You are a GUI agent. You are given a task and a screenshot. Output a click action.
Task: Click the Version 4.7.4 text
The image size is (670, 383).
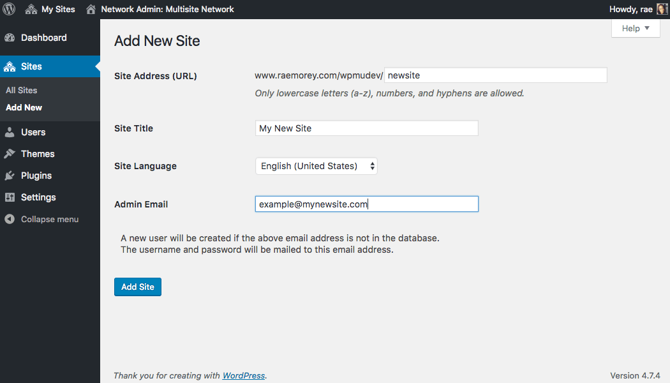coord(635,375)
